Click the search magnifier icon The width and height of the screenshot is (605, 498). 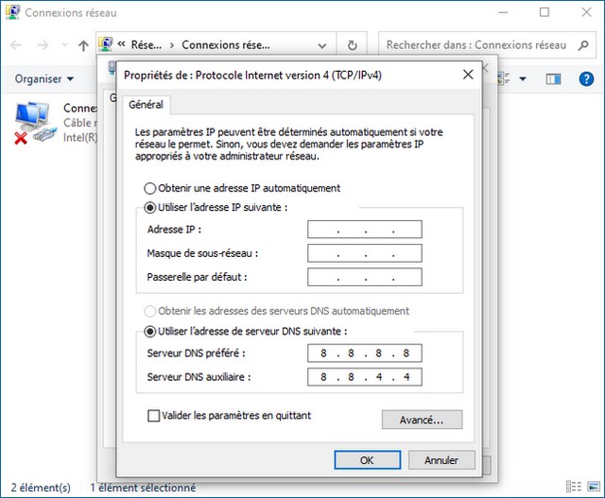click(584, 45)
